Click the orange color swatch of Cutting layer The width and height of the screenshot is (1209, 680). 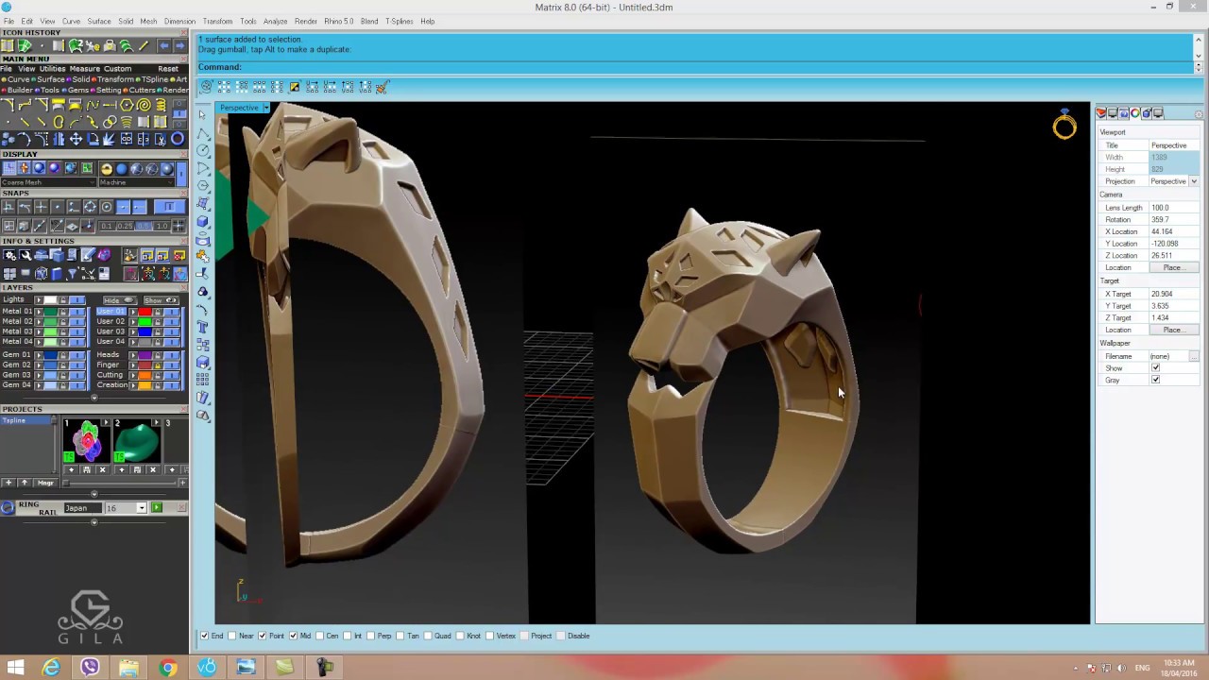pos(145,375)
